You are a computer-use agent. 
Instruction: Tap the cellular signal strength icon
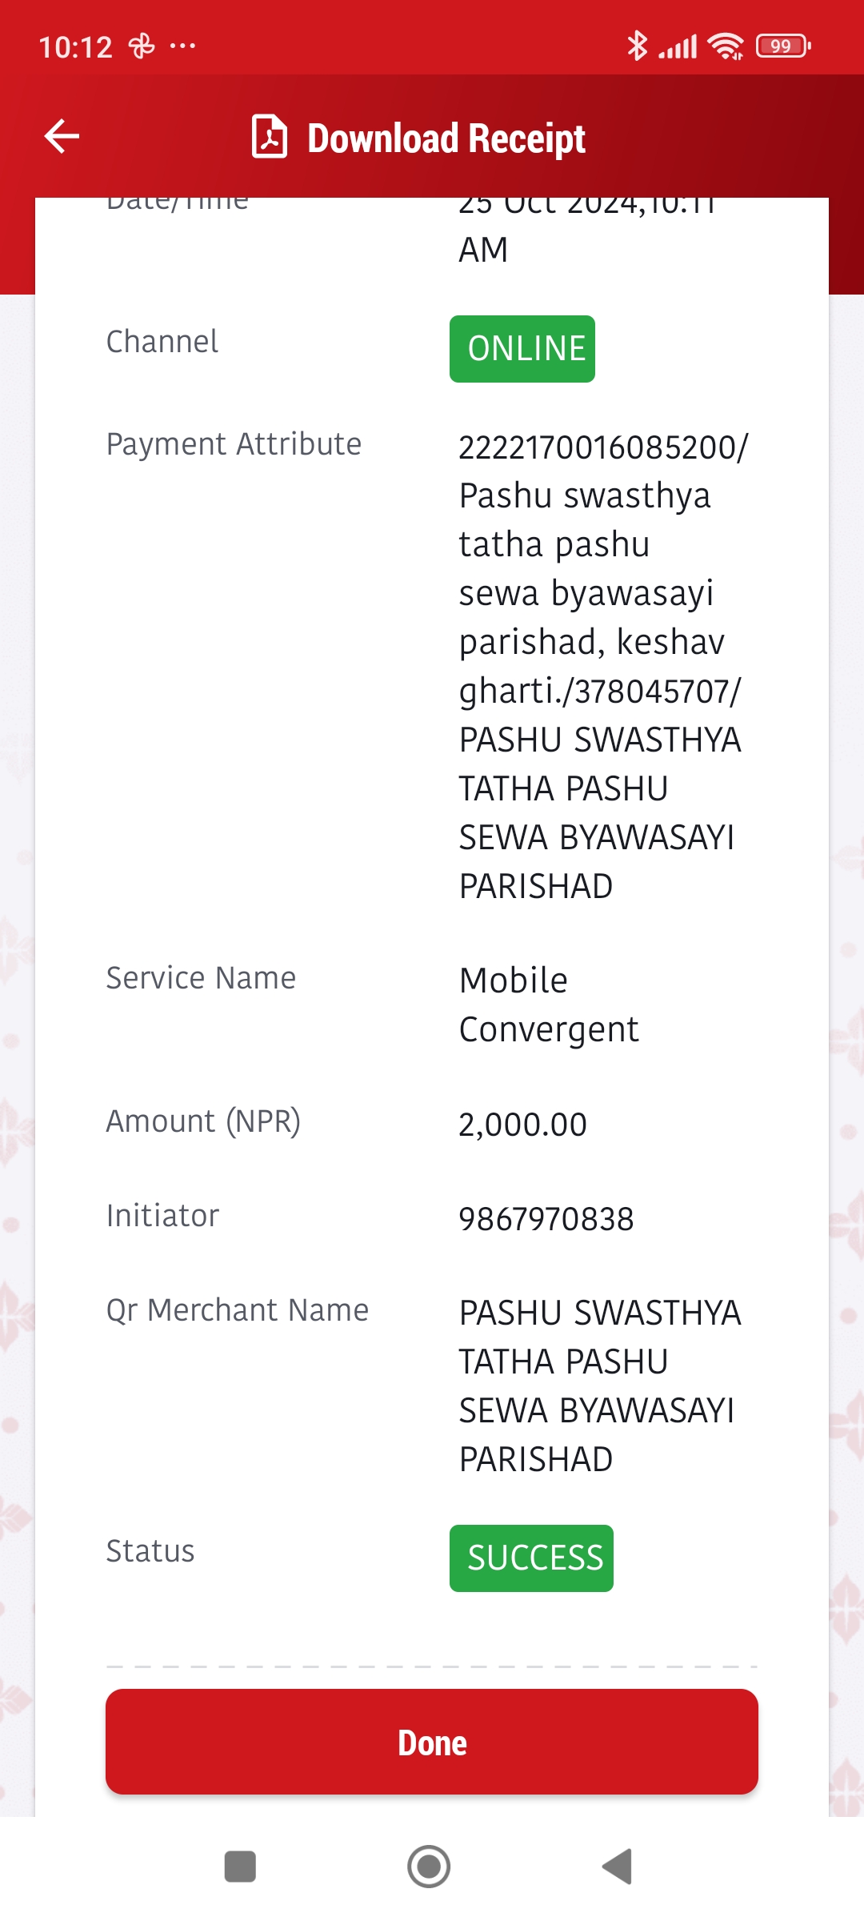click(x=678, y=46)
